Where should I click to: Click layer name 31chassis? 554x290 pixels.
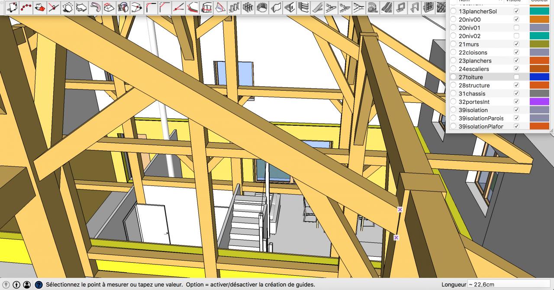point(472,93)
